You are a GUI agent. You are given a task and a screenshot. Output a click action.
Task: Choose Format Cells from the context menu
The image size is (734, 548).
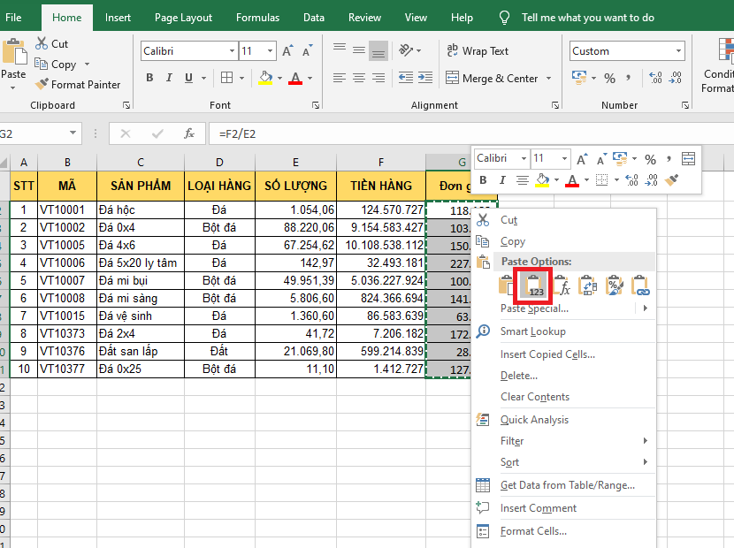[x=533, y=531]
